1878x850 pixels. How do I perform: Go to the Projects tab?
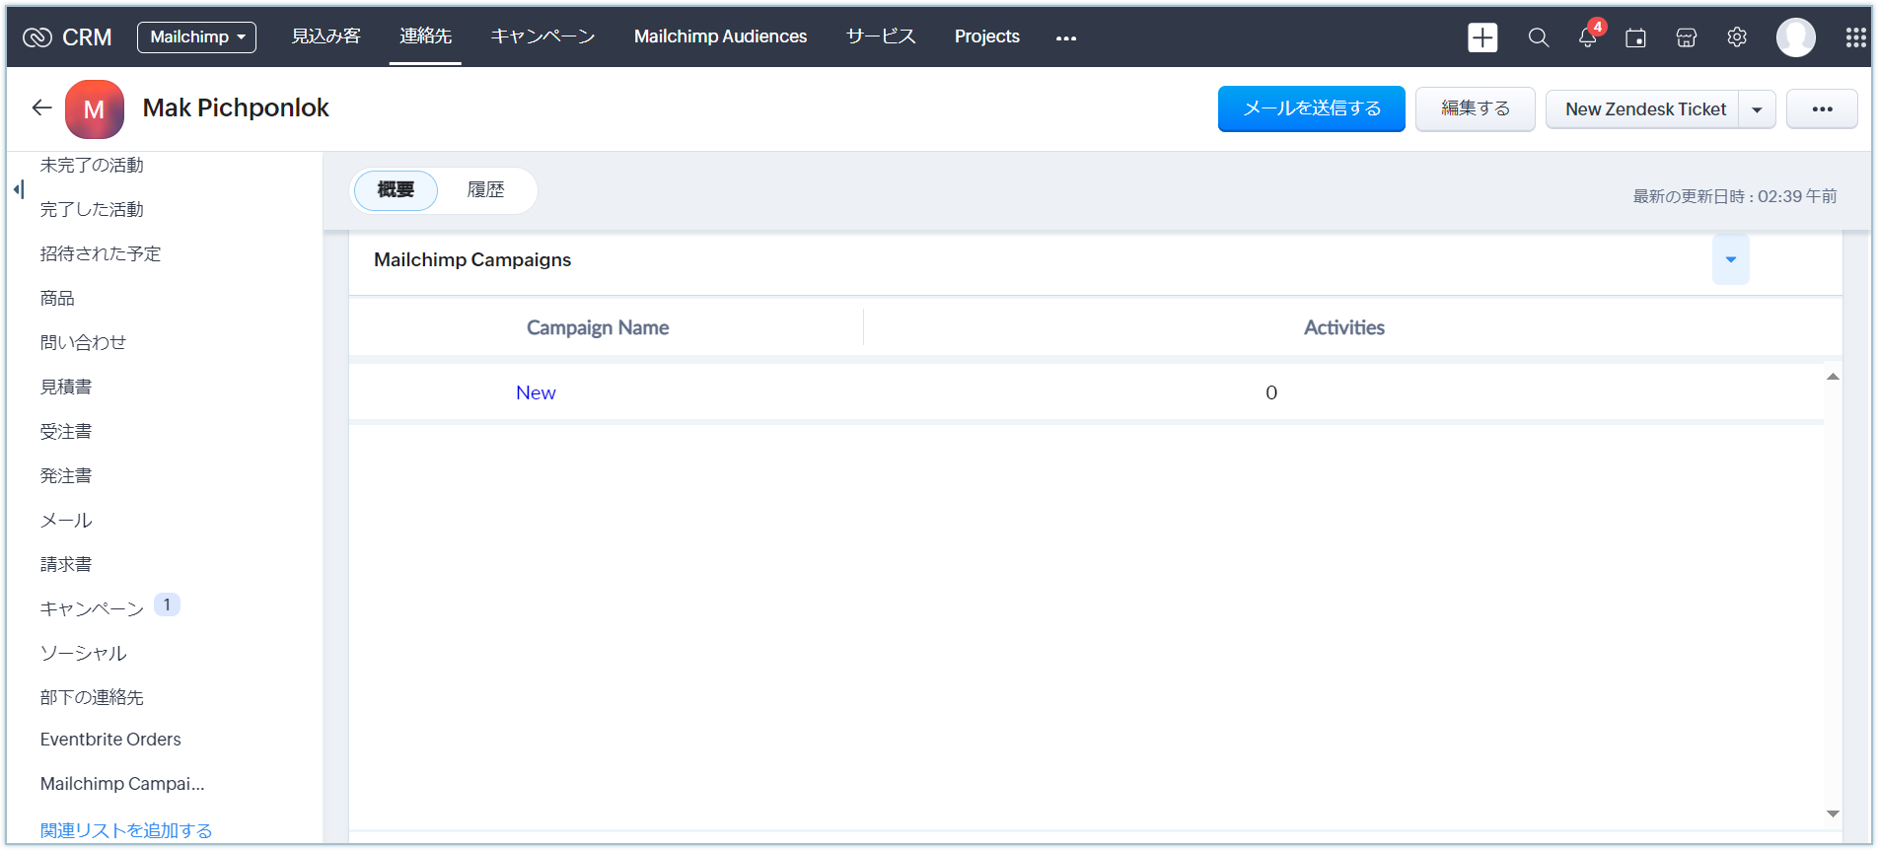pos(986,36)
